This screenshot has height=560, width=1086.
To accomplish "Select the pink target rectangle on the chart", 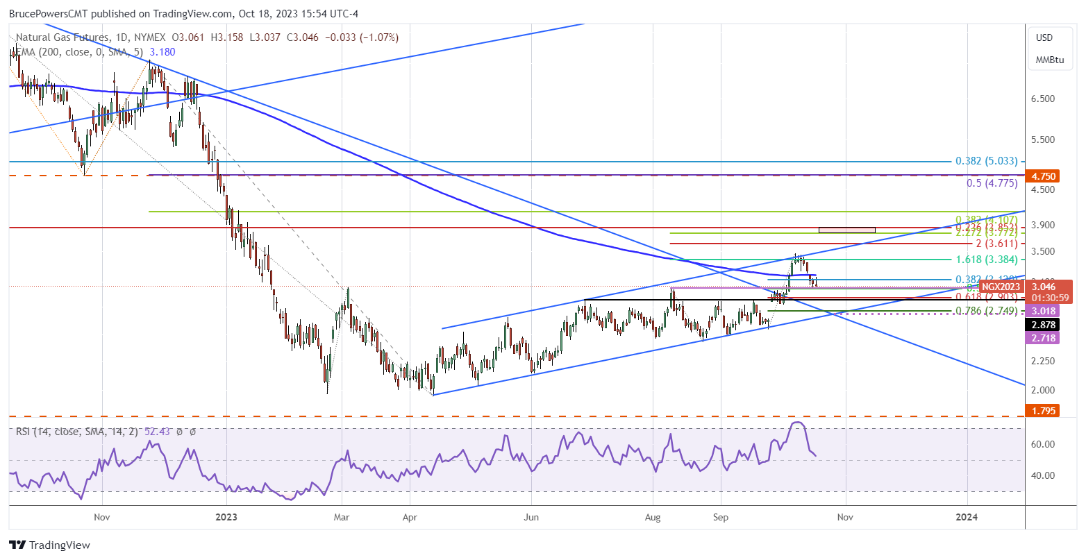I will pos(846,230).
